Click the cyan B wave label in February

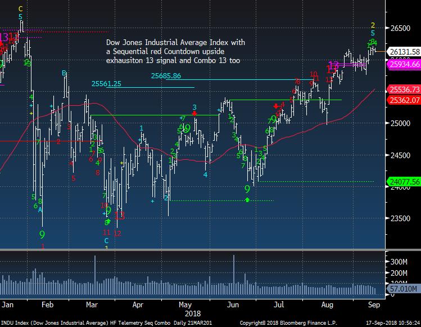[x=64, y=73]
